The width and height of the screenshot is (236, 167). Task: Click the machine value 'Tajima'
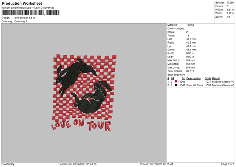[190, 25]
